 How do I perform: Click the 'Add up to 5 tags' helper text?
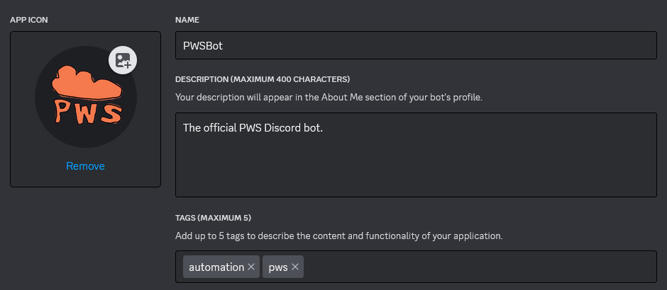(x=338, y=236)
